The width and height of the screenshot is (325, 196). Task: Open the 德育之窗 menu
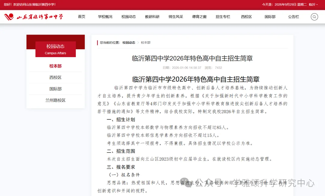coord(199,17)
